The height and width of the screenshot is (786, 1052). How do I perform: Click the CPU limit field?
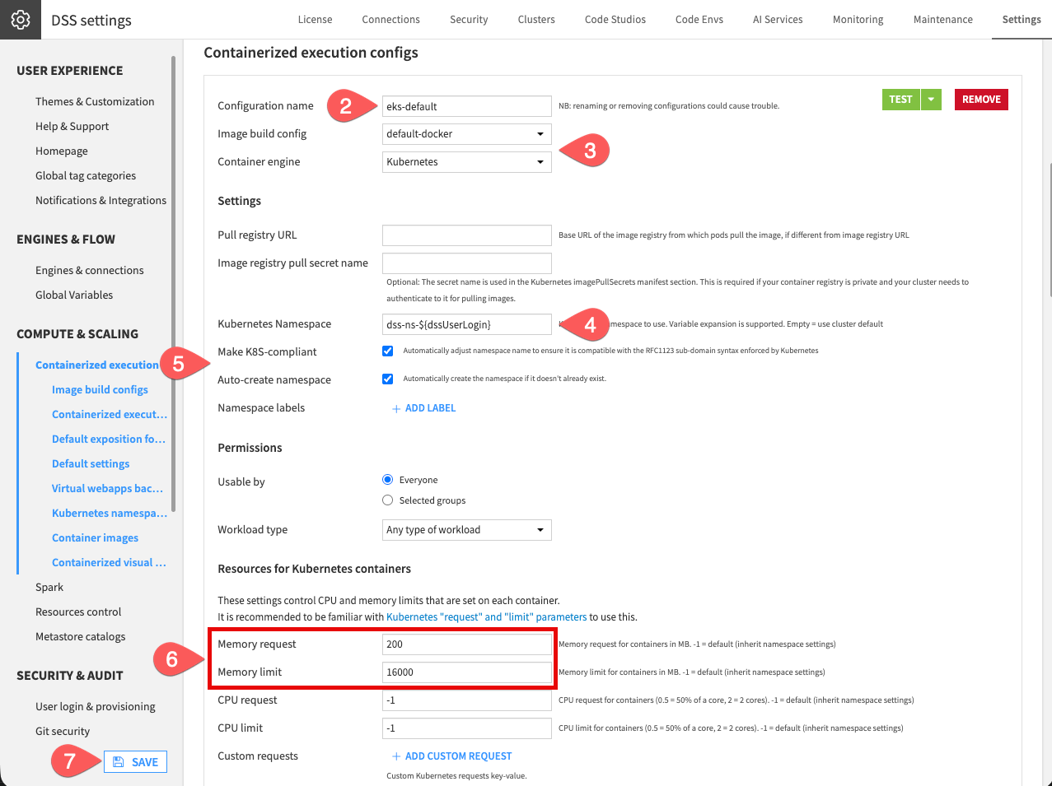(x=466, y=728)
